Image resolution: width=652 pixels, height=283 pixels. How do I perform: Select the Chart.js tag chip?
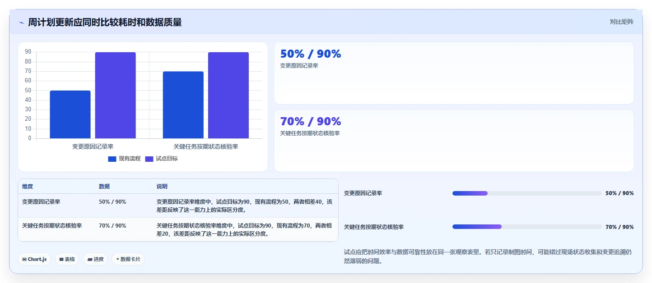tap(34, 259)
